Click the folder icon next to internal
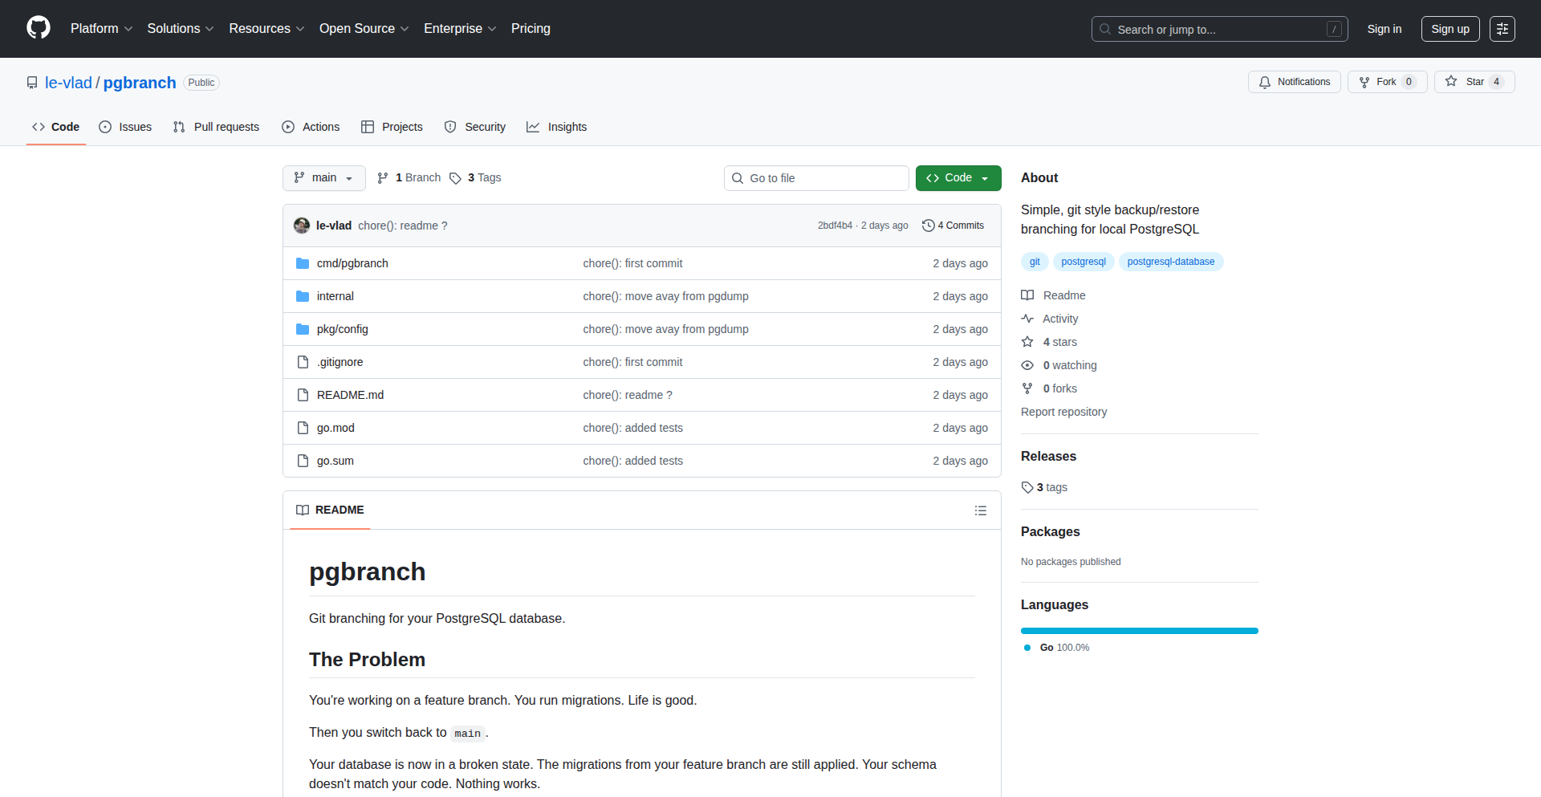This screenshot has width=1541, height=797. click(303, 296)
